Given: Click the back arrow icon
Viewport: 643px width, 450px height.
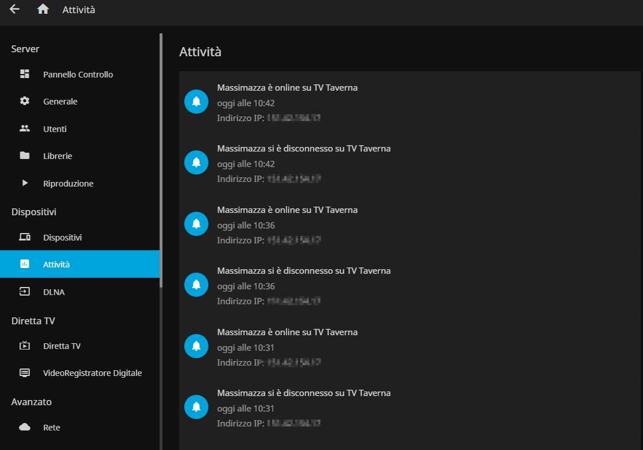Looking at the screenshot, I should click(x=14, y=9).
